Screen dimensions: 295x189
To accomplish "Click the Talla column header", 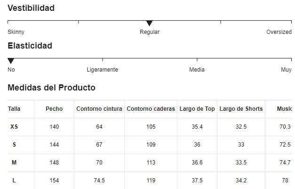I will click(x=14, y=109).
